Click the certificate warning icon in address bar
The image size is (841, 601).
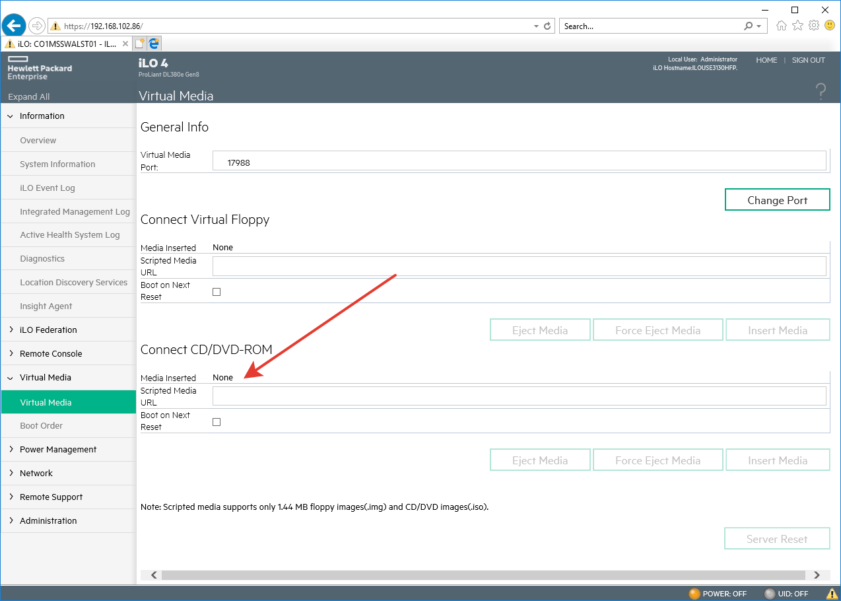(55, 26)
